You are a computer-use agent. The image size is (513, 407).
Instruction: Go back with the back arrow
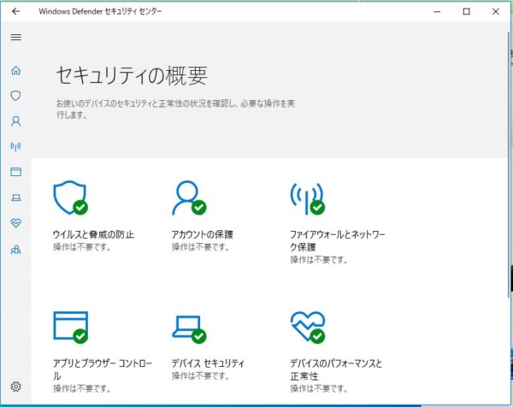click(15, 11)
